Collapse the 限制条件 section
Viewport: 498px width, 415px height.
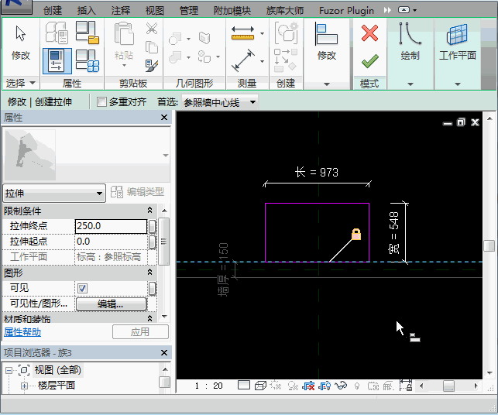tap(149, 211)
